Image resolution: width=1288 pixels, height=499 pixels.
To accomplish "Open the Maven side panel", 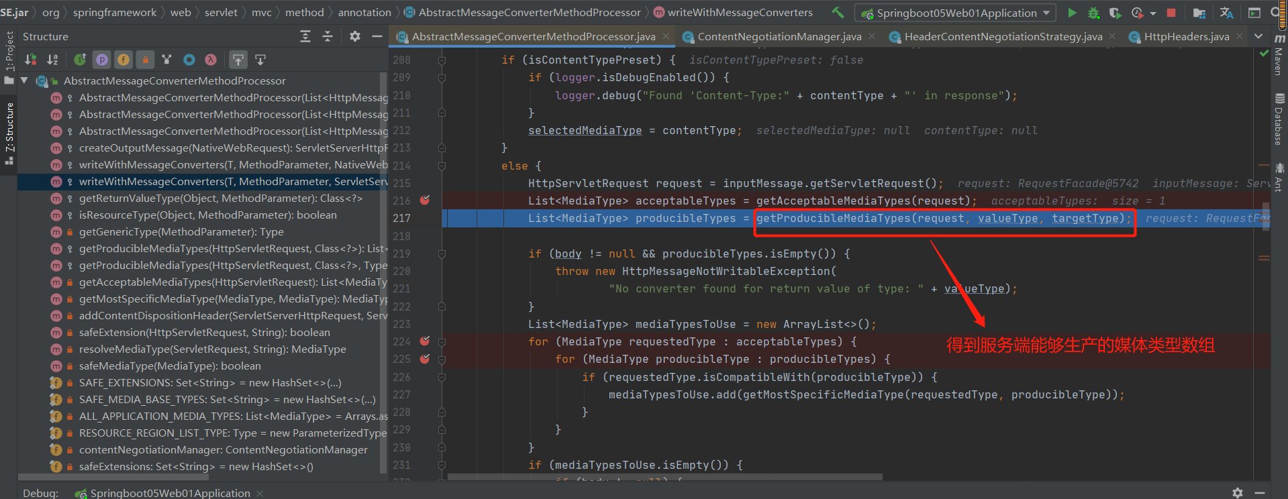I will 1279,55.
